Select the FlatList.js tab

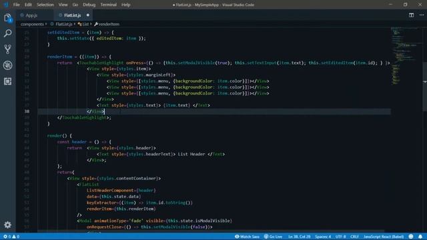coord(73,15)
